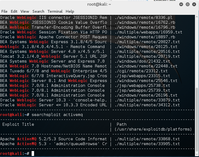
Task: Click the scrollbar up arrow
Action: click(x=197, y=17)
